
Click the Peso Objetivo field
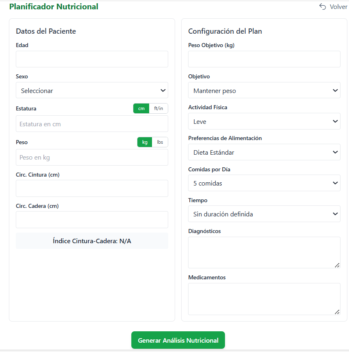point(264,59)
